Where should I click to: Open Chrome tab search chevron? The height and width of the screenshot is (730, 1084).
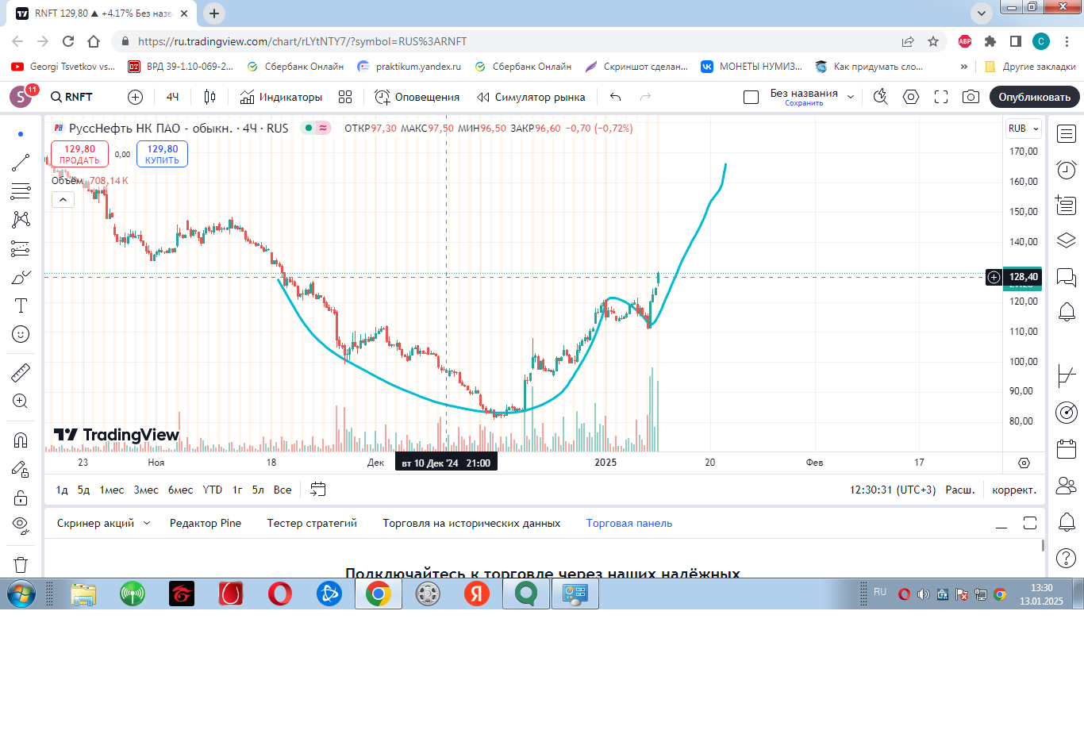(982, 13)
